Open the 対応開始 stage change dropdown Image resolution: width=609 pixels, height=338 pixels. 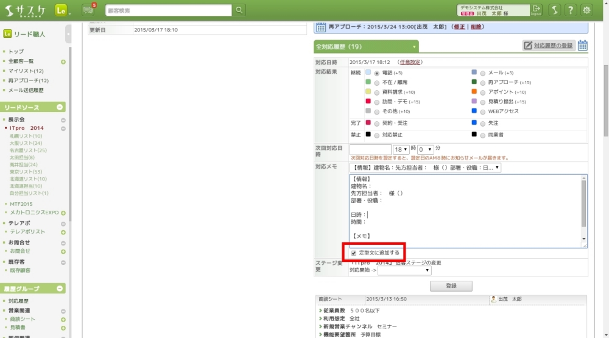pos(404,270)
